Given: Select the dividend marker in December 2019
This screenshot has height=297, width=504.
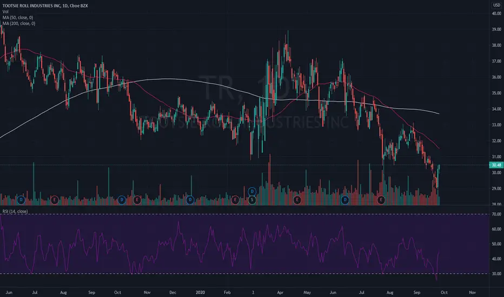Looking at the screenshot, I should pyautogui.click(x=190, y=200).
